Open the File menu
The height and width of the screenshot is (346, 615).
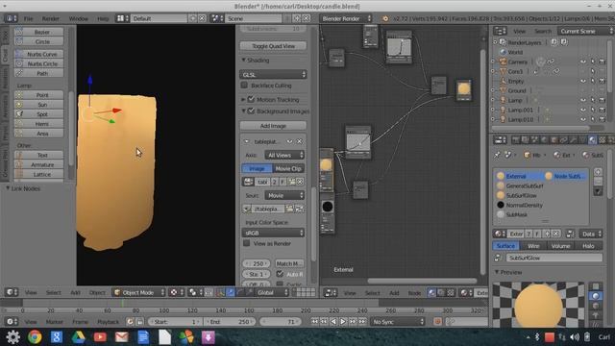tap(28, 18)
